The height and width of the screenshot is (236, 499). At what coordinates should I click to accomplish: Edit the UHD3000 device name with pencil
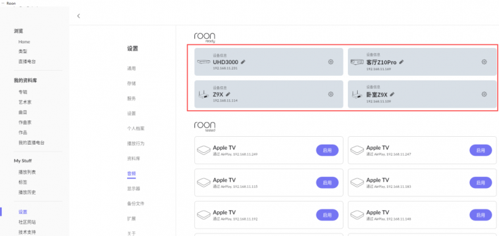pos(243,62)
